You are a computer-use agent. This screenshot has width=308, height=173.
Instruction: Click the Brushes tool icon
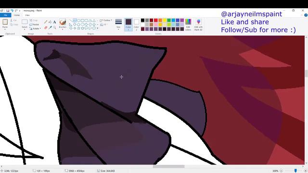click(x=63, y=22)
